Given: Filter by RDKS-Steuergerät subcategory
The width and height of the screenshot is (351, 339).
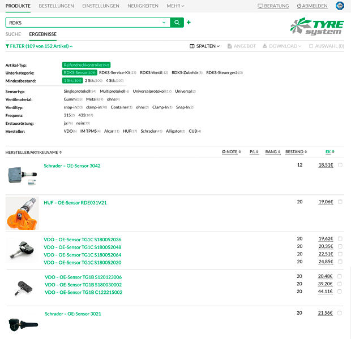Looking at the screenshot, I should (x=225, y=73).
